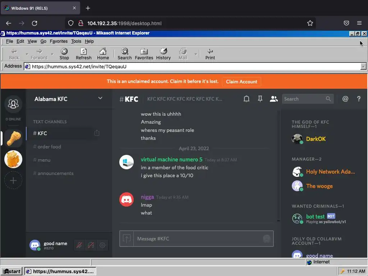This screenshot has height=276, width=368.
Task: Print the page from IE toolbar
Action: (x=210, y=54)
